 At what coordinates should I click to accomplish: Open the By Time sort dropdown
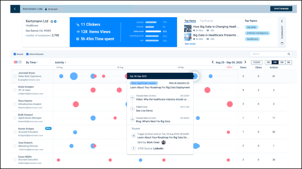tap(32, 63)
